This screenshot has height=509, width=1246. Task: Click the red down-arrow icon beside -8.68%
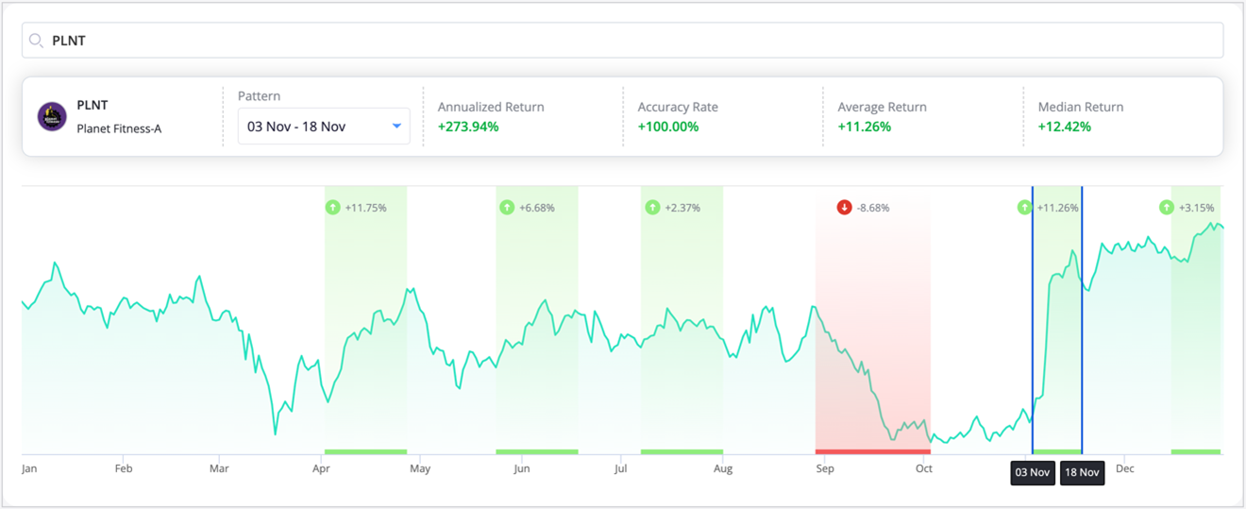[x=845, y=208]
